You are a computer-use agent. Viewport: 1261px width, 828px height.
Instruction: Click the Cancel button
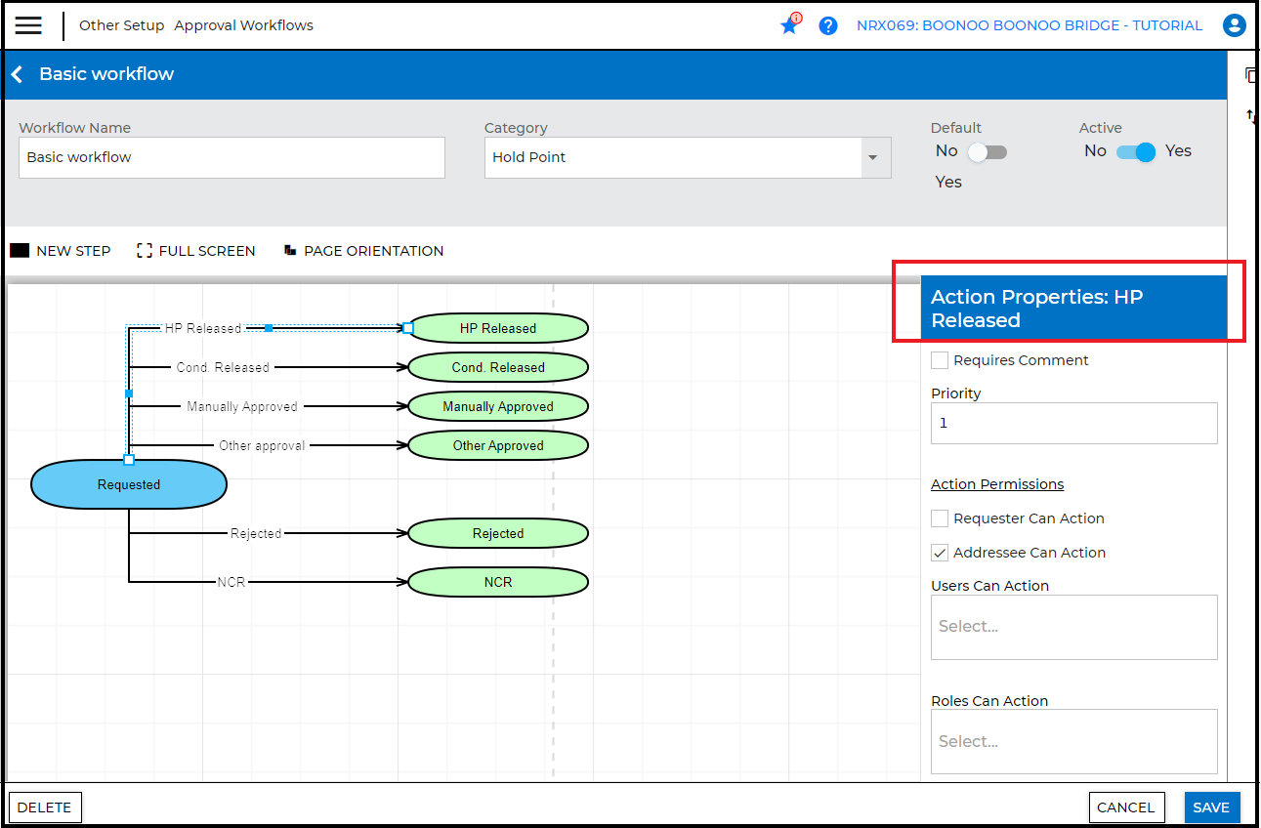coord(1126,807)
